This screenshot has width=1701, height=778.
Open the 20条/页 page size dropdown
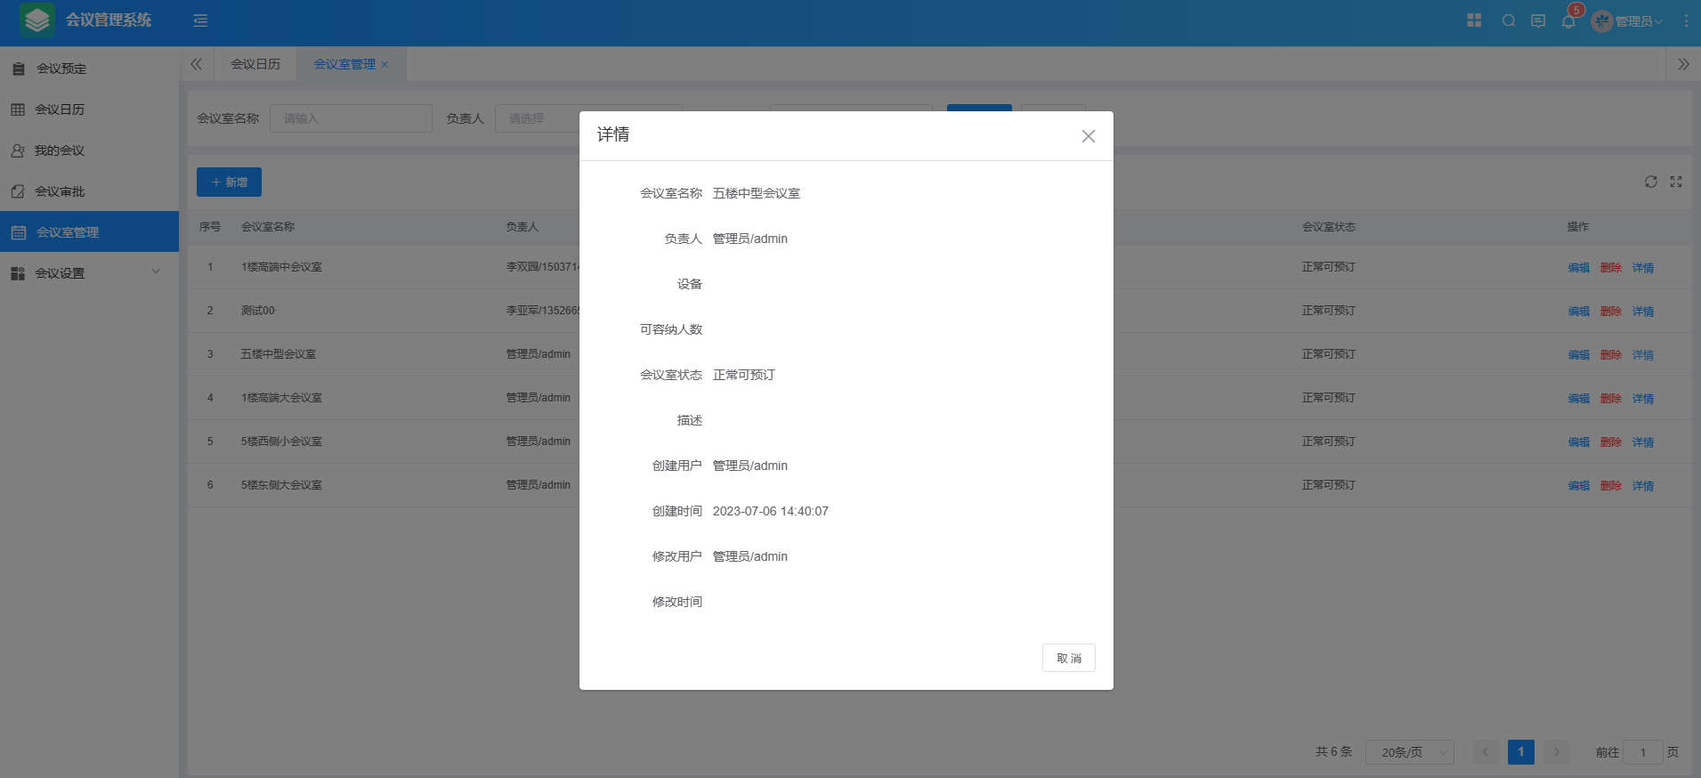tap(1409, 752)
